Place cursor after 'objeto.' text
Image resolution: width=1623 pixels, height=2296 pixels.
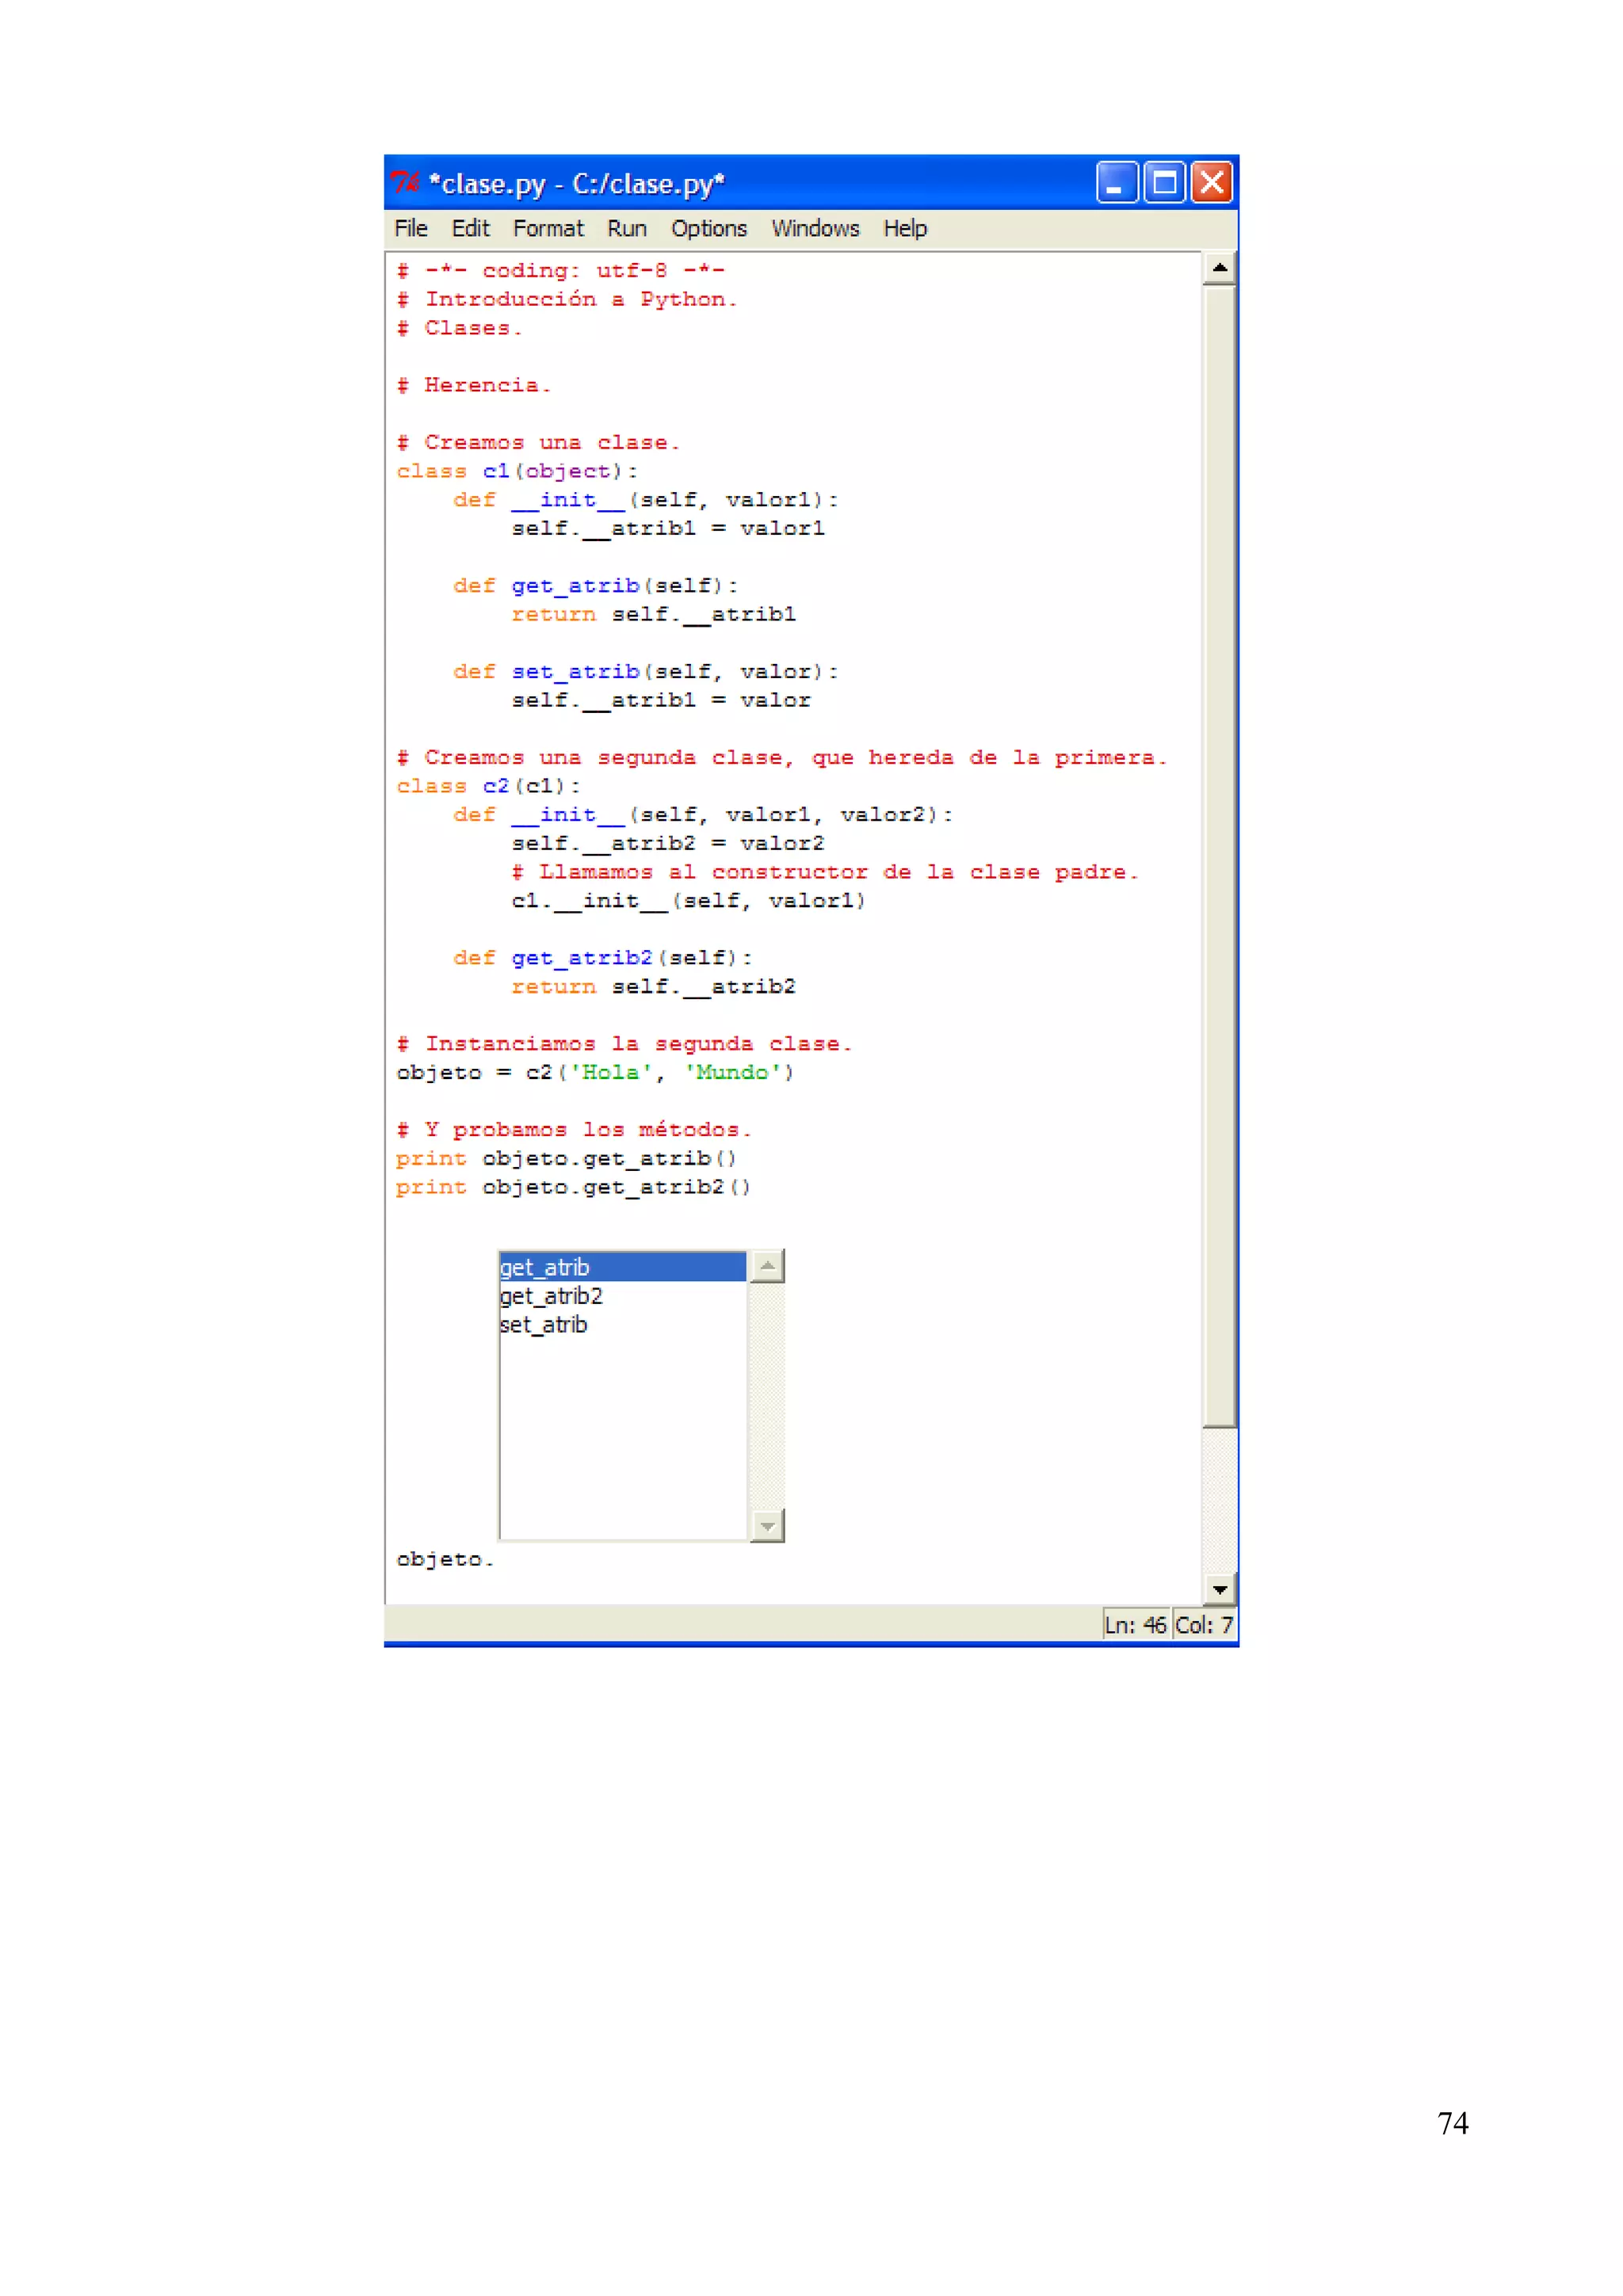point(496,1559)
